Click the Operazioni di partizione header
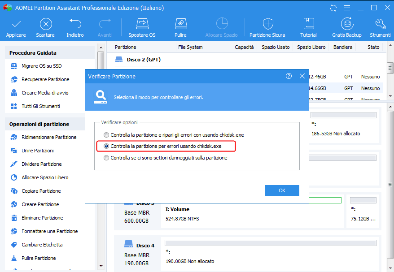The width and height of the screenshot is (394, 272). 45,124
